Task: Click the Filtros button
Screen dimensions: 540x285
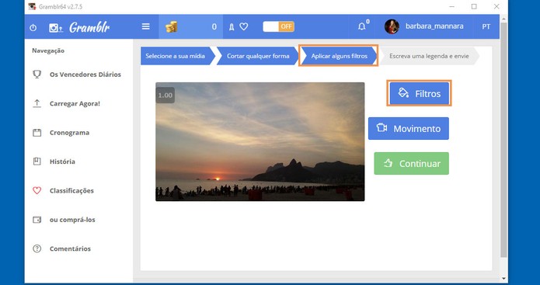Action: click(x=419, y=93)
